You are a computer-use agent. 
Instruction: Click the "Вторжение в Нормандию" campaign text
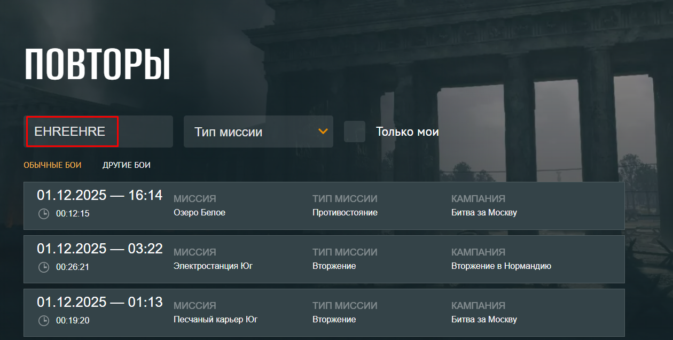click(x=501, y=266)
